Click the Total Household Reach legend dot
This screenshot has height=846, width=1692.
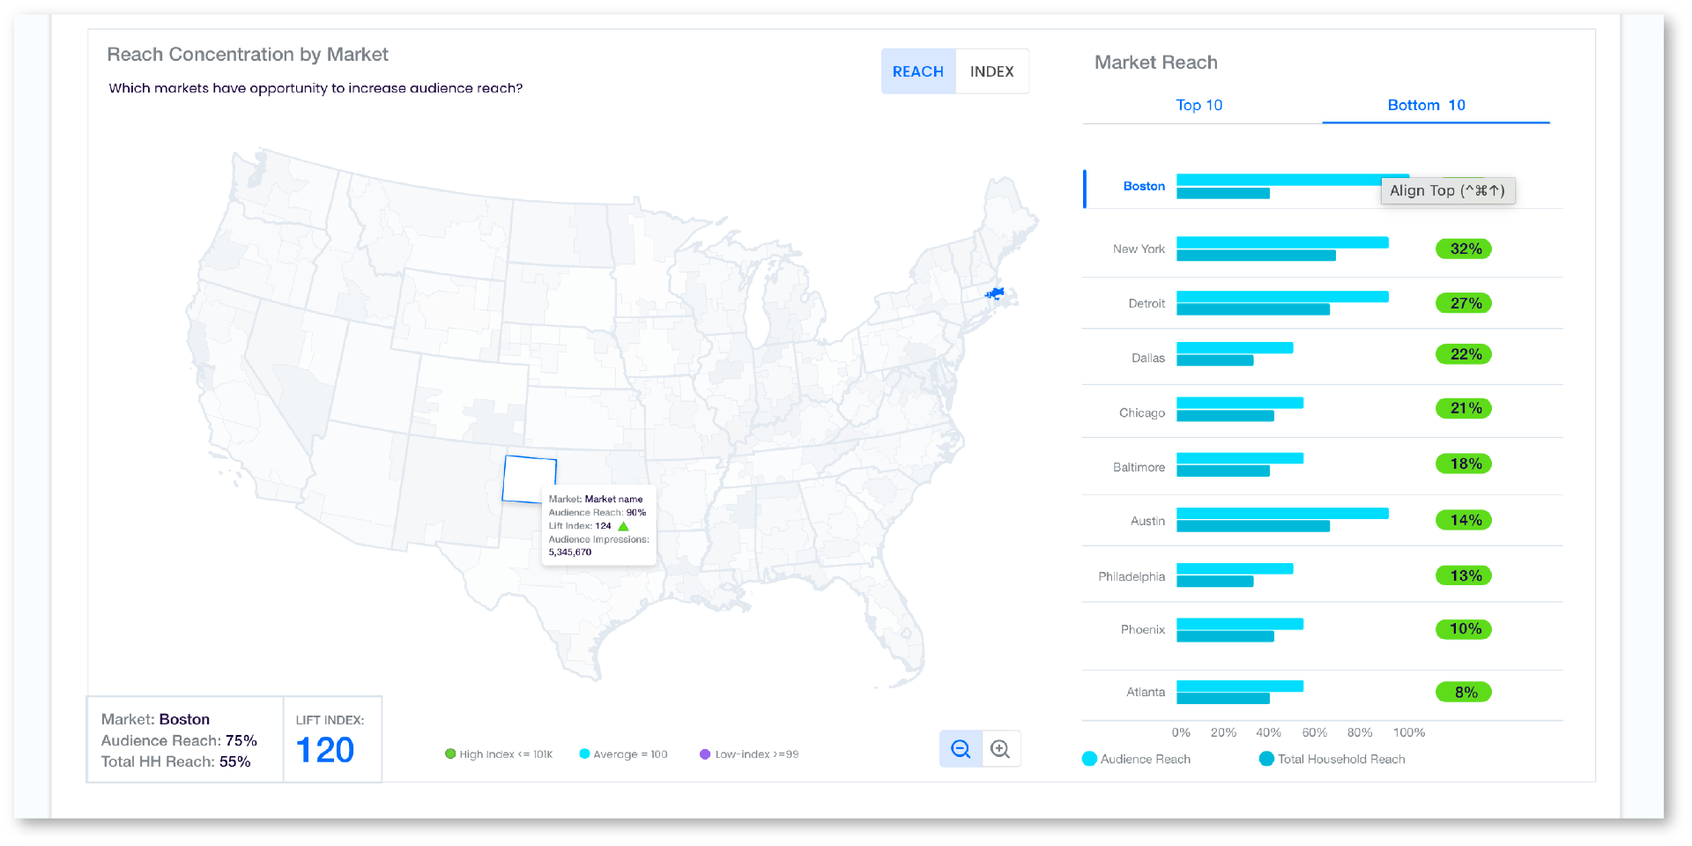[1267, 759]
